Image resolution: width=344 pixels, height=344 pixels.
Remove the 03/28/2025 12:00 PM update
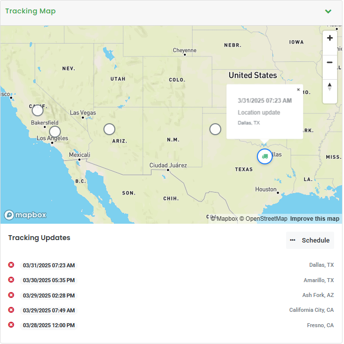[11, 325]
